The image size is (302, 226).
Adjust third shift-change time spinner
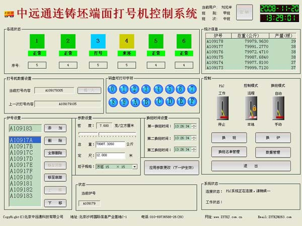pos(194,150)
